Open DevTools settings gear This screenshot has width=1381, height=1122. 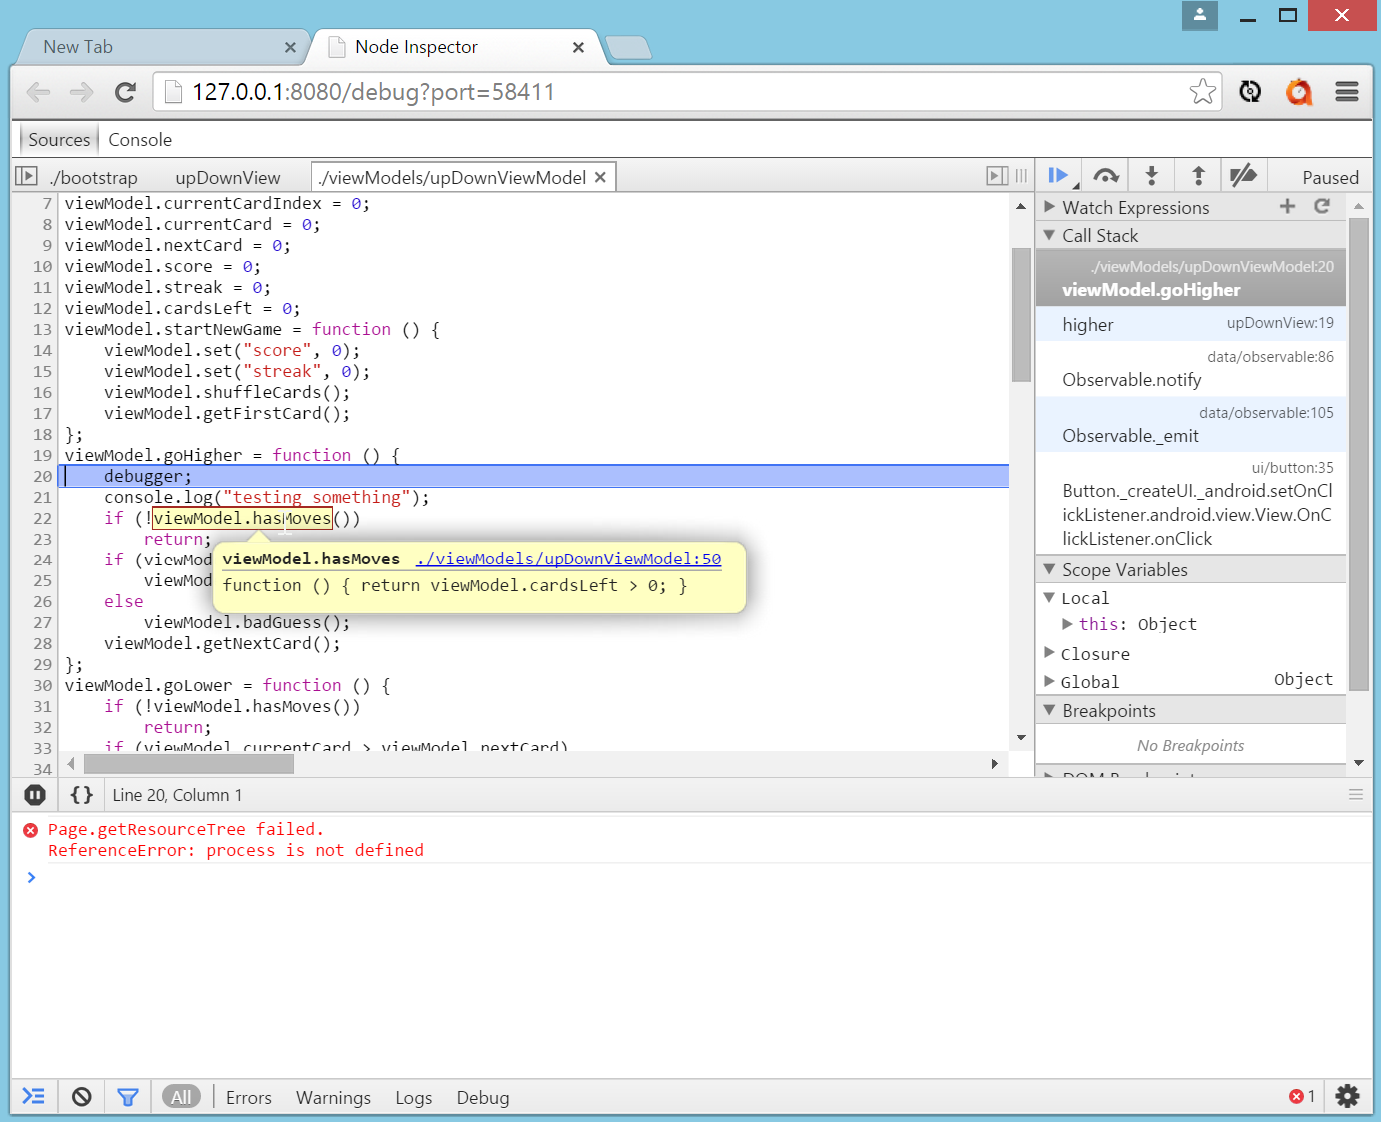click(1347, 1096)
